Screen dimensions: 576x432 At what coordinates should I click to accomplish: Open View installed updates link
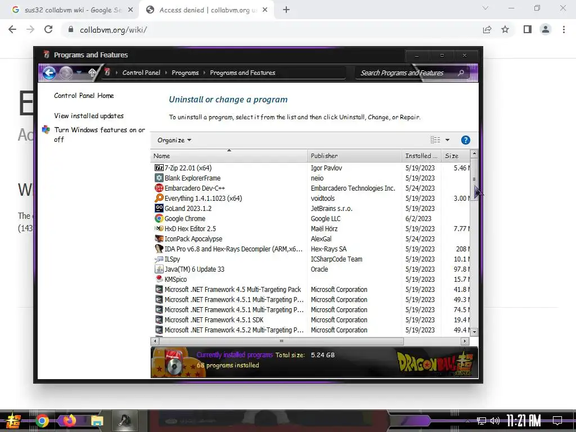pos(89,116)
